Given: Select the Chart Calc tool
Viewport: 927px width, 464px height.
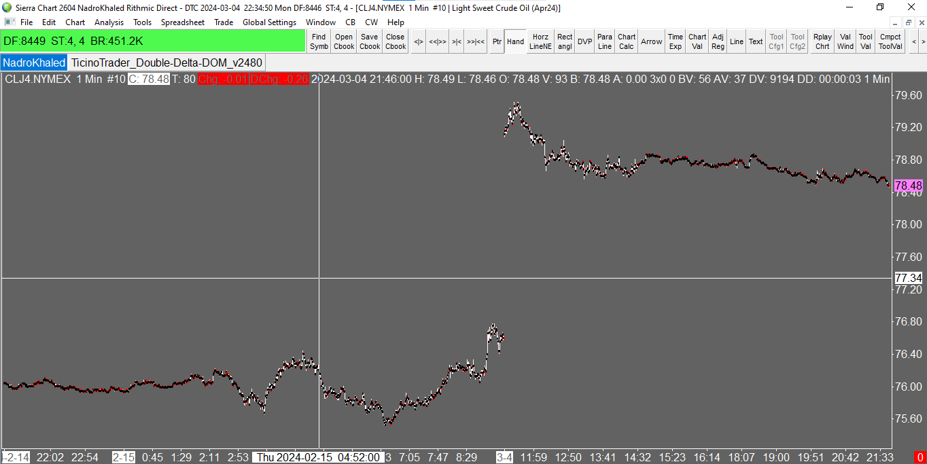Looking at the screenshot, I should [x=627, y=41].
